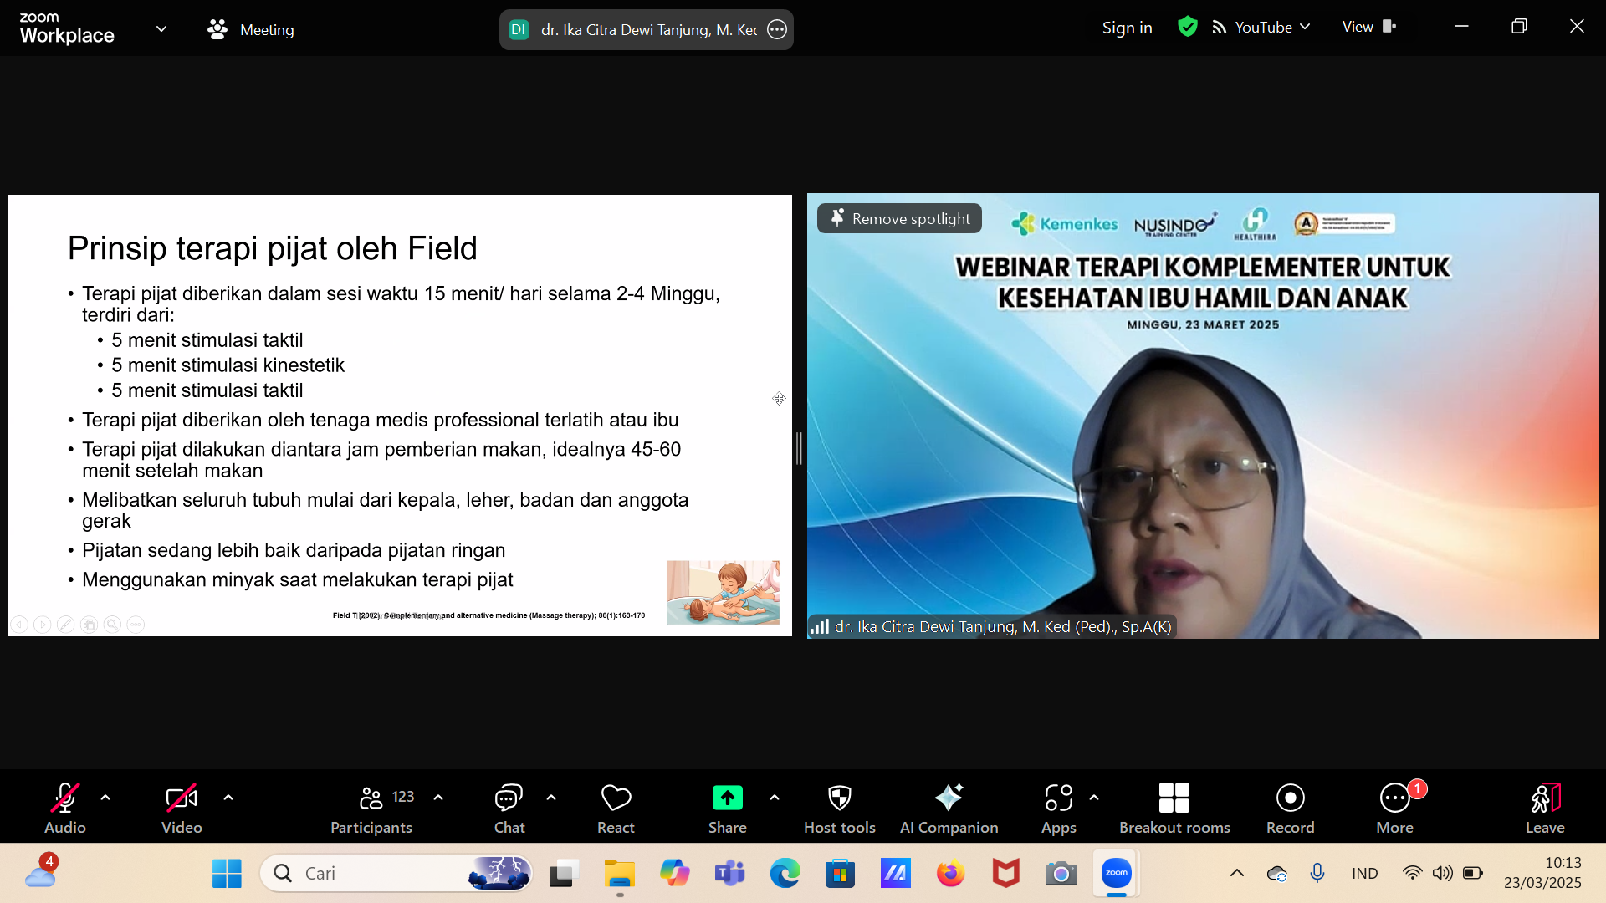The image size is (1606, 903).
Task: Click Remove spotlight on speaker video
Action: [x=900, y=219]
